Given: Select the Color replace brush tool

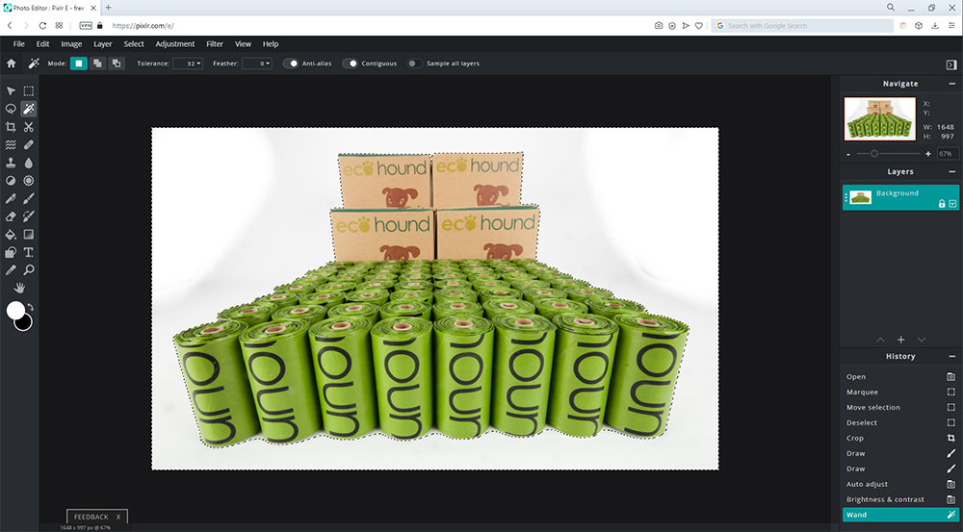Looking at the screenshot, I should point(28,216).
